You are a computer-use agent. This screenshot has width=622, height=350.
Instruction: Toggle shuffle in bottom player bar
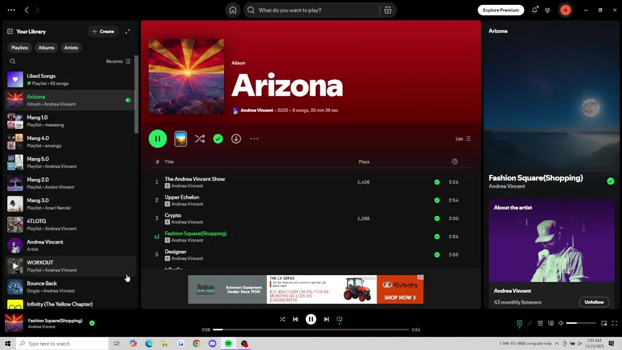point(282,319)
